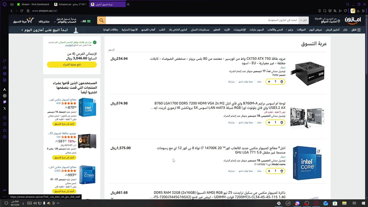Viewport: 368px width, 207px height.
Task: Open the ChatGPT icon in sidebar
Action: tap(5, 96)
